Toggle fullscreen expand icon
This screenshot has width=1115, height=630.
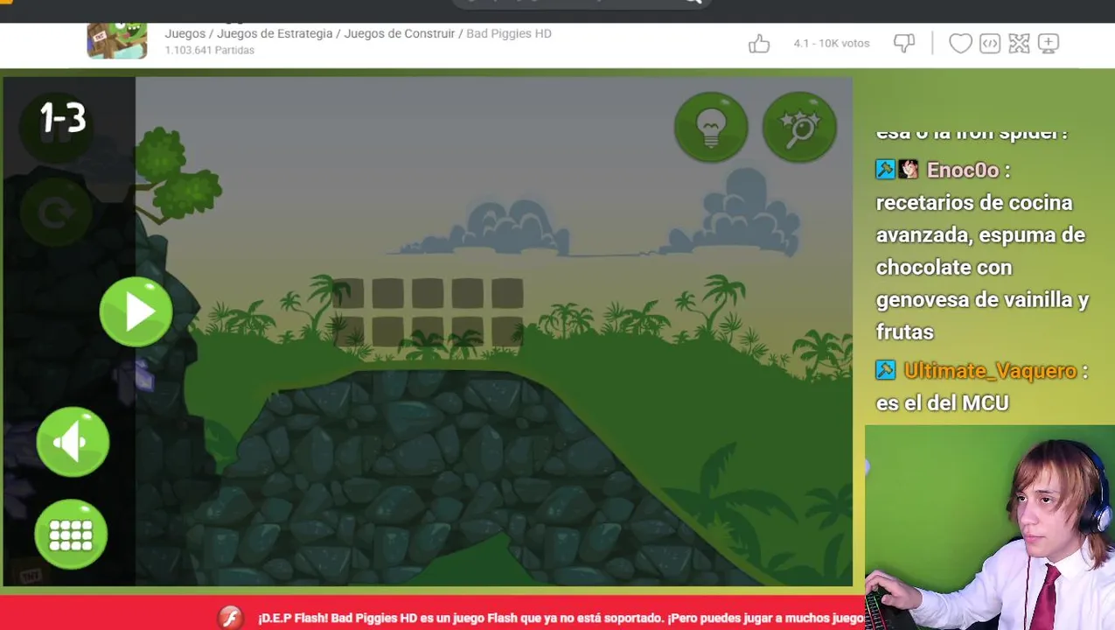point(1019,44)
